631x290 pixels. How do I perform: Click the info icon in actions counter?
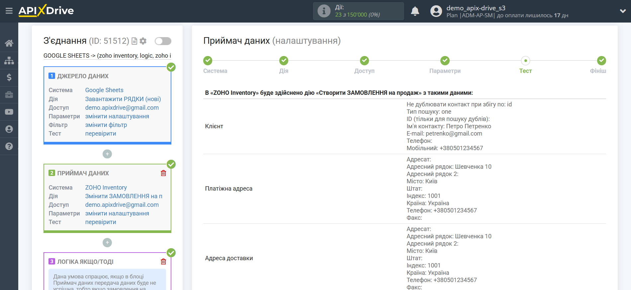click(324, 11)
